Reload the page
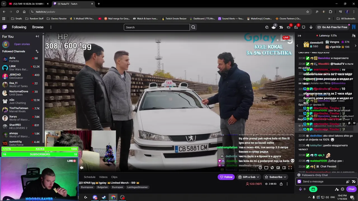The width and height of the screenshot is (358, 201). click(17, 12)
